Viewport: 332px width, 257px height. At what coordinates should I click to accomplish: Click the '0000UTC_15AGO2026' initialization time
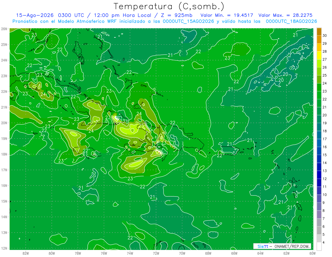[x=188, y=21]
